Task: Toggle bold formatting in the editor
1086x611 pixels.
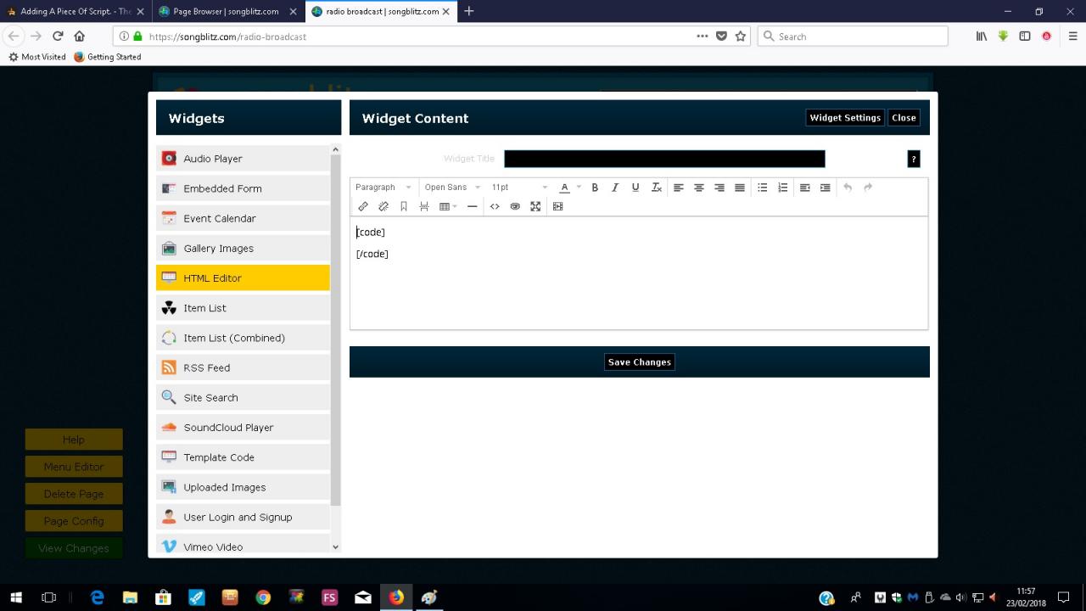Action: pos(595,188)
